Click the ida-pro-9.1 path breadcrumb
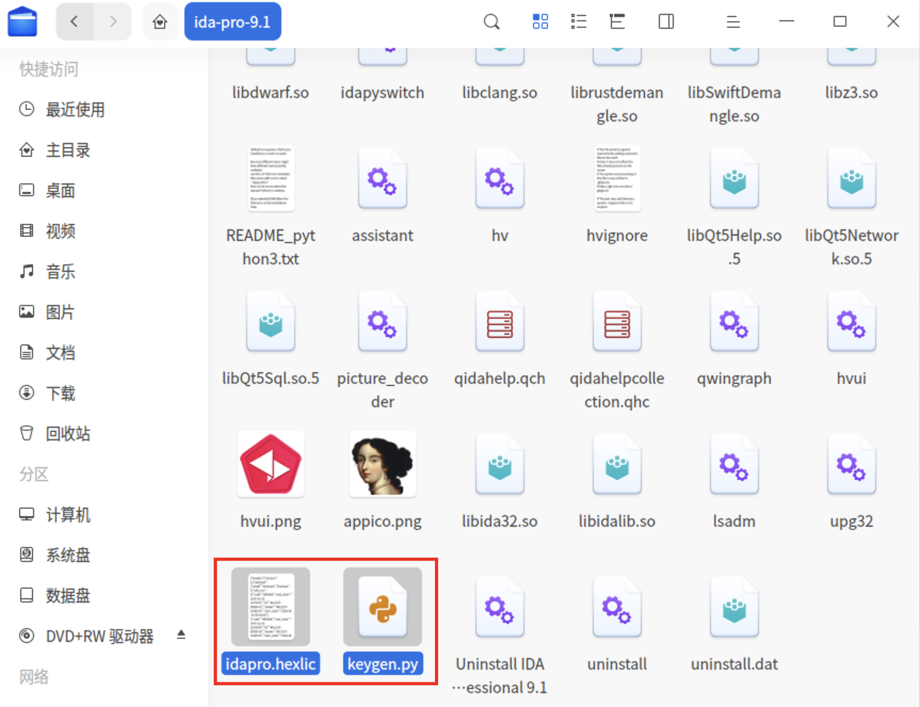The height and width of the screenshot is (707, 920). [x=232, y=21]
